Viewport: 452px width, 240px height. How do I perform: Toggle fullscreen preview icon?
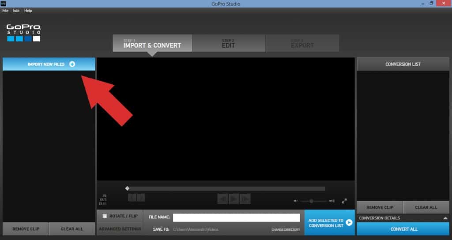click(344, 201)
